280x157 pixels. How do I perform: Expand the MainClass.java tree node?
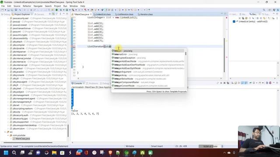point(11,139)
